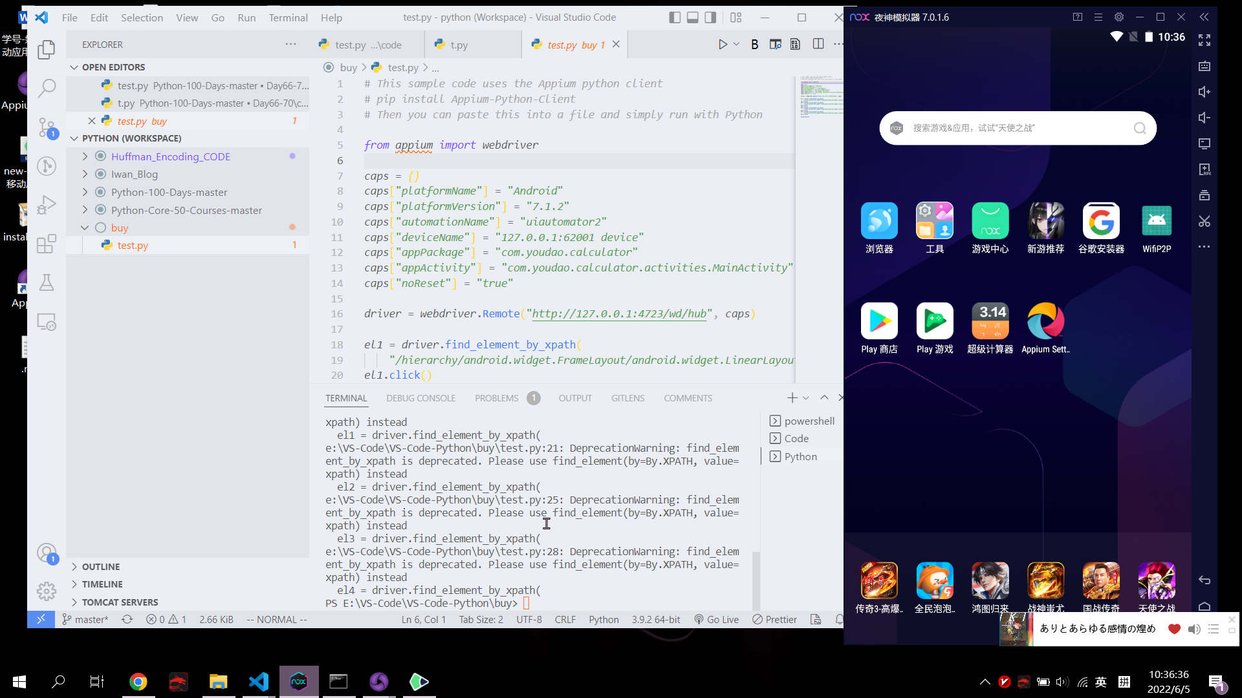
Task: Open the Search view in activity bar
Action: 47,88
